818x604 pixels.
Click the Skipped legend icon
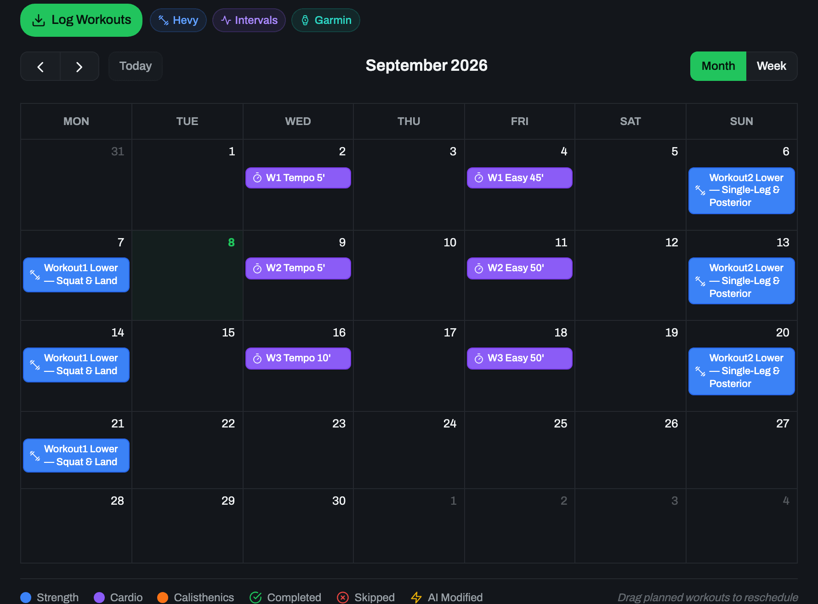[343, 597]
